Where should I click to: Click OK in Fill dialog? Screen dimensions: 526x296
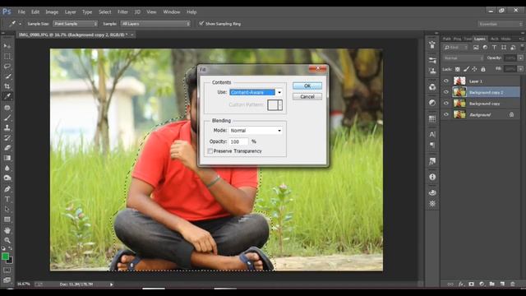click(307, 86)
